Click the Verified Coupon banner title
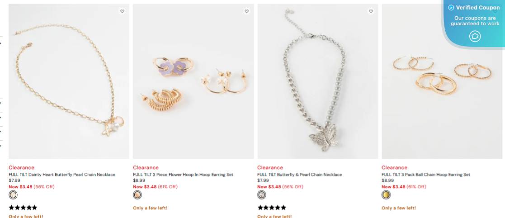This screenshot has height=218, width=505. (x=478, y=8)
